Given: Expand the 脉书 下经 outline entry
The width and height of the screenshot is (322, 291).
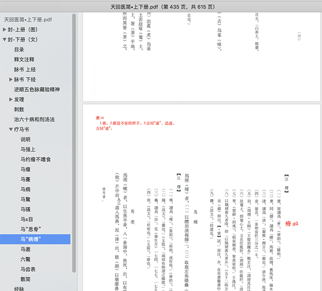Looking at the screenshot, I should pos(11,80).
